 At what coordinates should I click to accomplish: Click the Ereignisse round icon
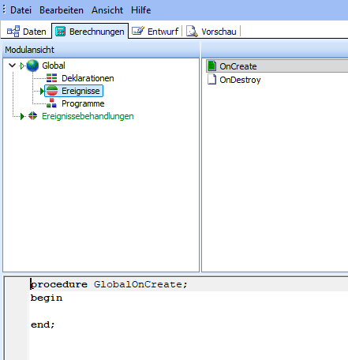(52, 91)
